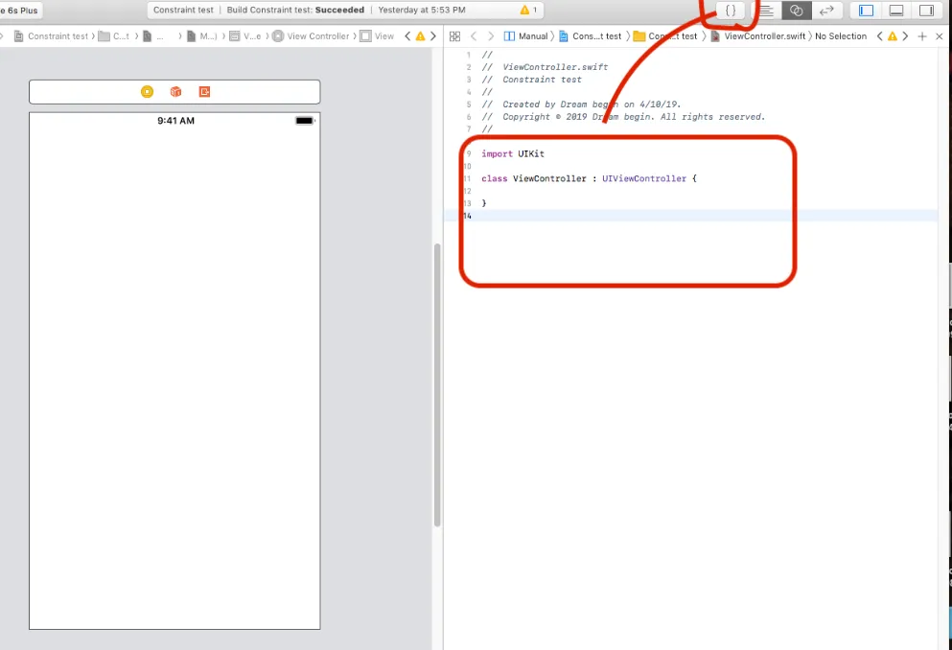Open the C...t folder breadcrumb
This screenshot has width=952, height=650.
point(113,36)
